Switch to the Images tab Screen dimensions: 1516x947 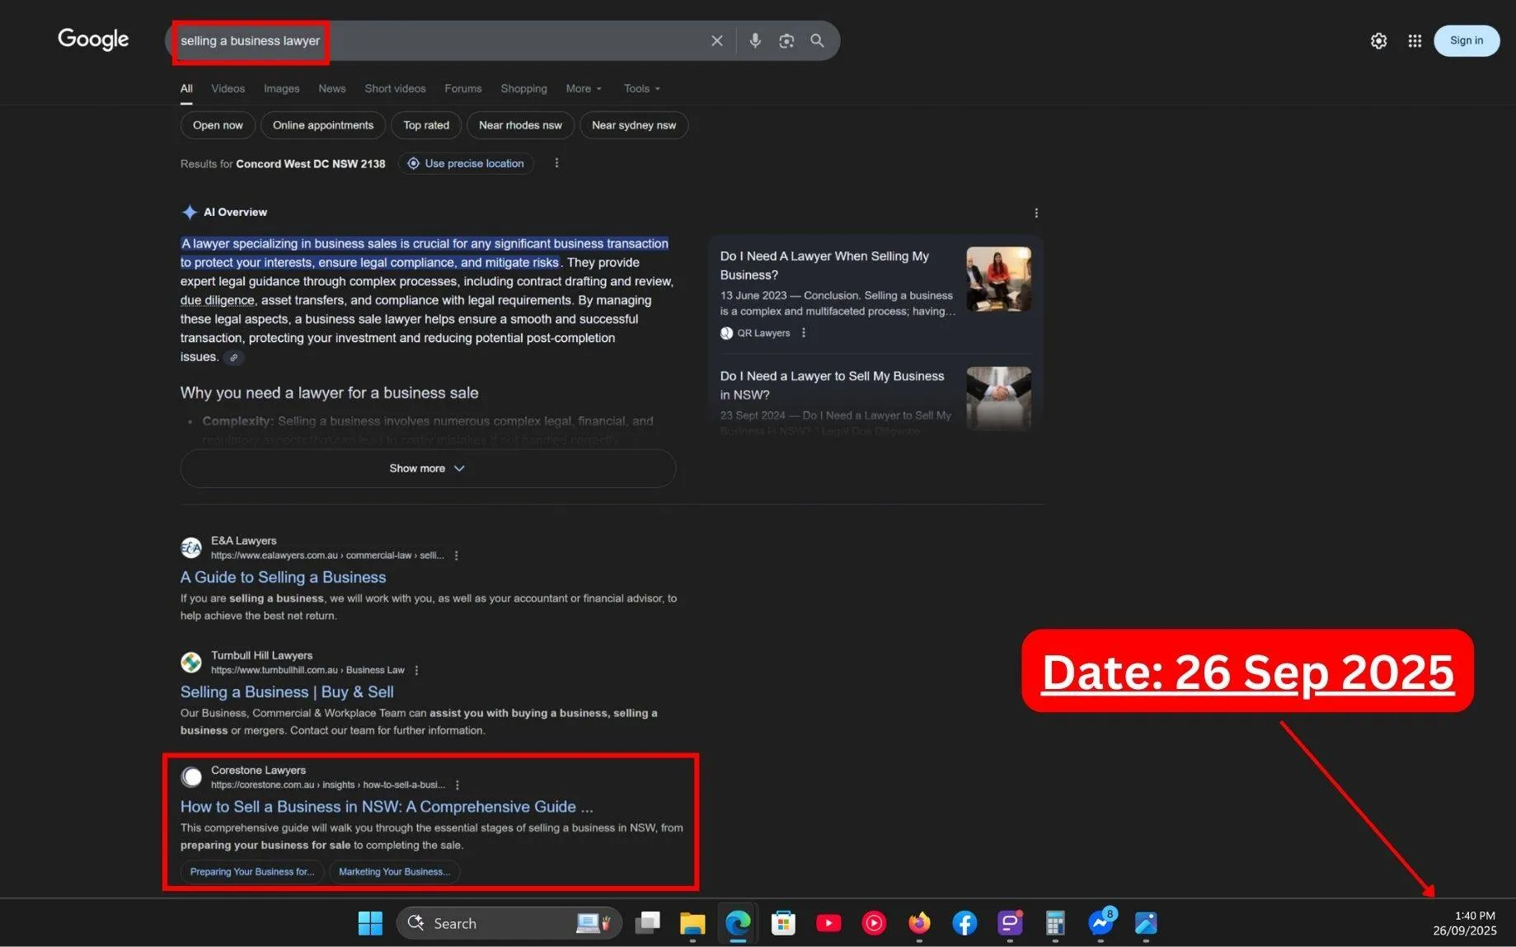(281, 88)
